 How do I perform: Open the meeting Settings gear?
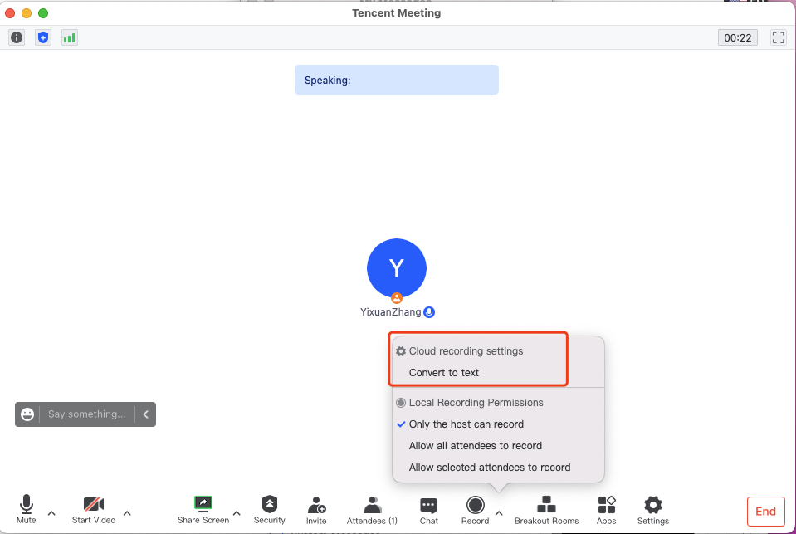pyautogui.click(x=653, y=510)
